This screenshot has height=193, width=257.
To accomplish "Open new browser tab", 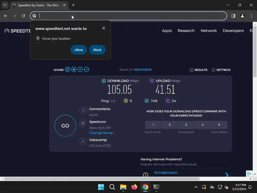I will (x=73, y=5).
